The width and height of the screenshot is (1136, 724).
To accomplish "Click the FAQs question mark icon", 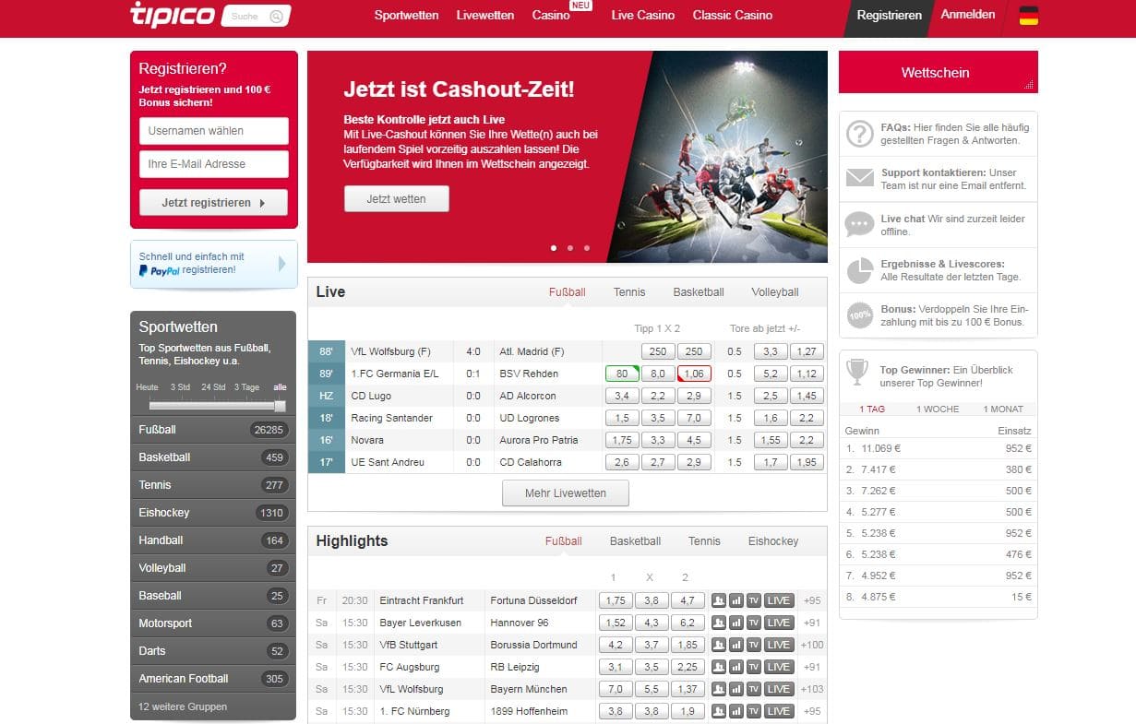I will [860, 134].
